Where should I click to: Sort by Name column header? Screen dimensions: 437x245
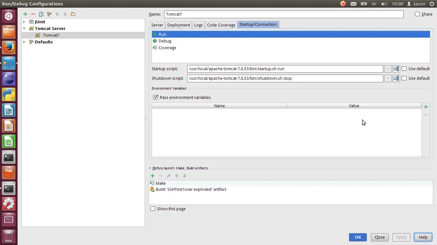pyautogui.click(x=219, y=106)
